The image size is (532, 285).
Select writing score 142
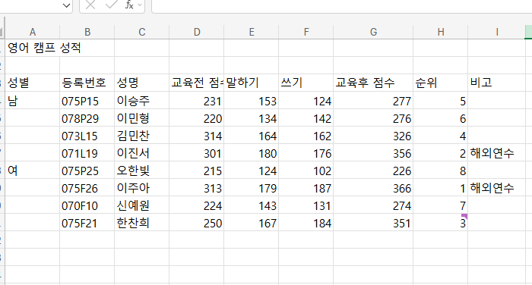pos(306,118)
